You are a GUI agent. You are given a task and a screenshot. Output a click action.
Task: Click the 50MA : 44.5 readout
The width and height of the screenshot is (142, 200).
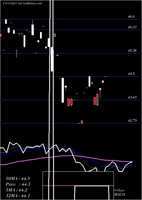point(18,179)
